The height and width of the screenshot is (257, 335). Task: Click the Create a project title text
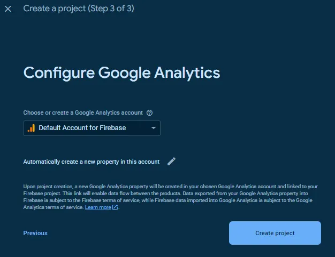click(55, 9)
